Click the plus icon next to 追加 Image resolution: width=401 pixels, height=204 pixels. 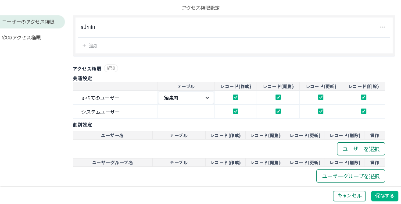click(84, 46)
